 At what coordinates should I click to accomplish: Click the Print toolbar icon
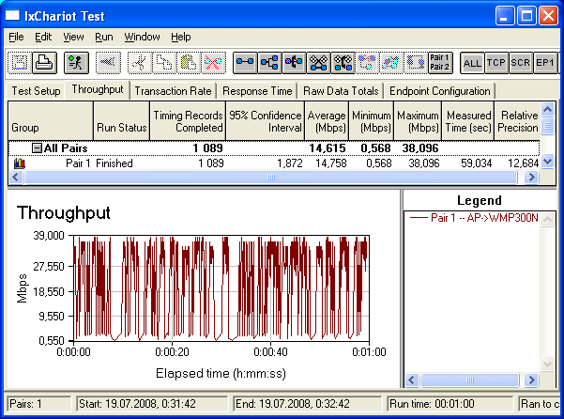point(42,63)
